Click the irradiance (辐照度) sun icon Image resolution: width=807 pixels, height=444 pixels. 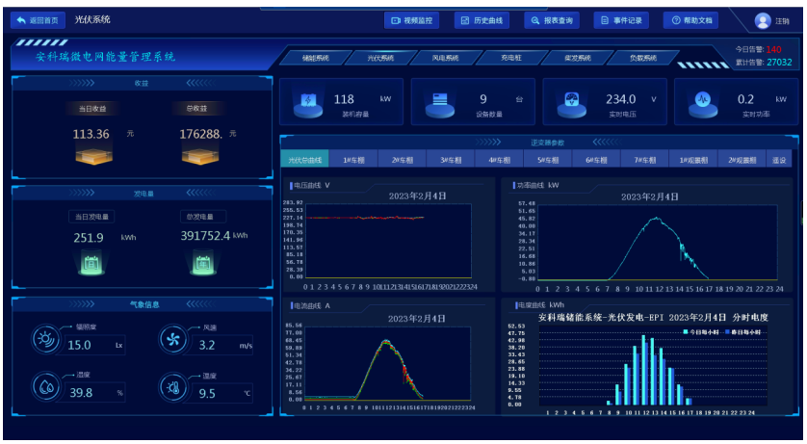(45, 339)
